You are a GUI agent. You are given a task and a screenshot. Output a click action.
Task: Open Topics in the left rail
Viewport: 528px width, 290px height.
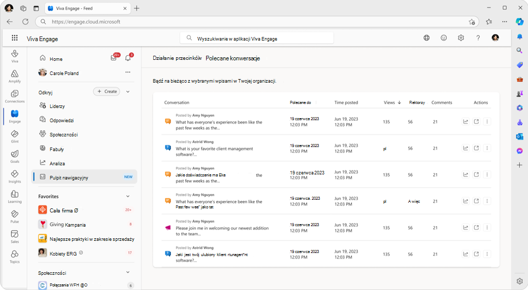click(15, 257)
